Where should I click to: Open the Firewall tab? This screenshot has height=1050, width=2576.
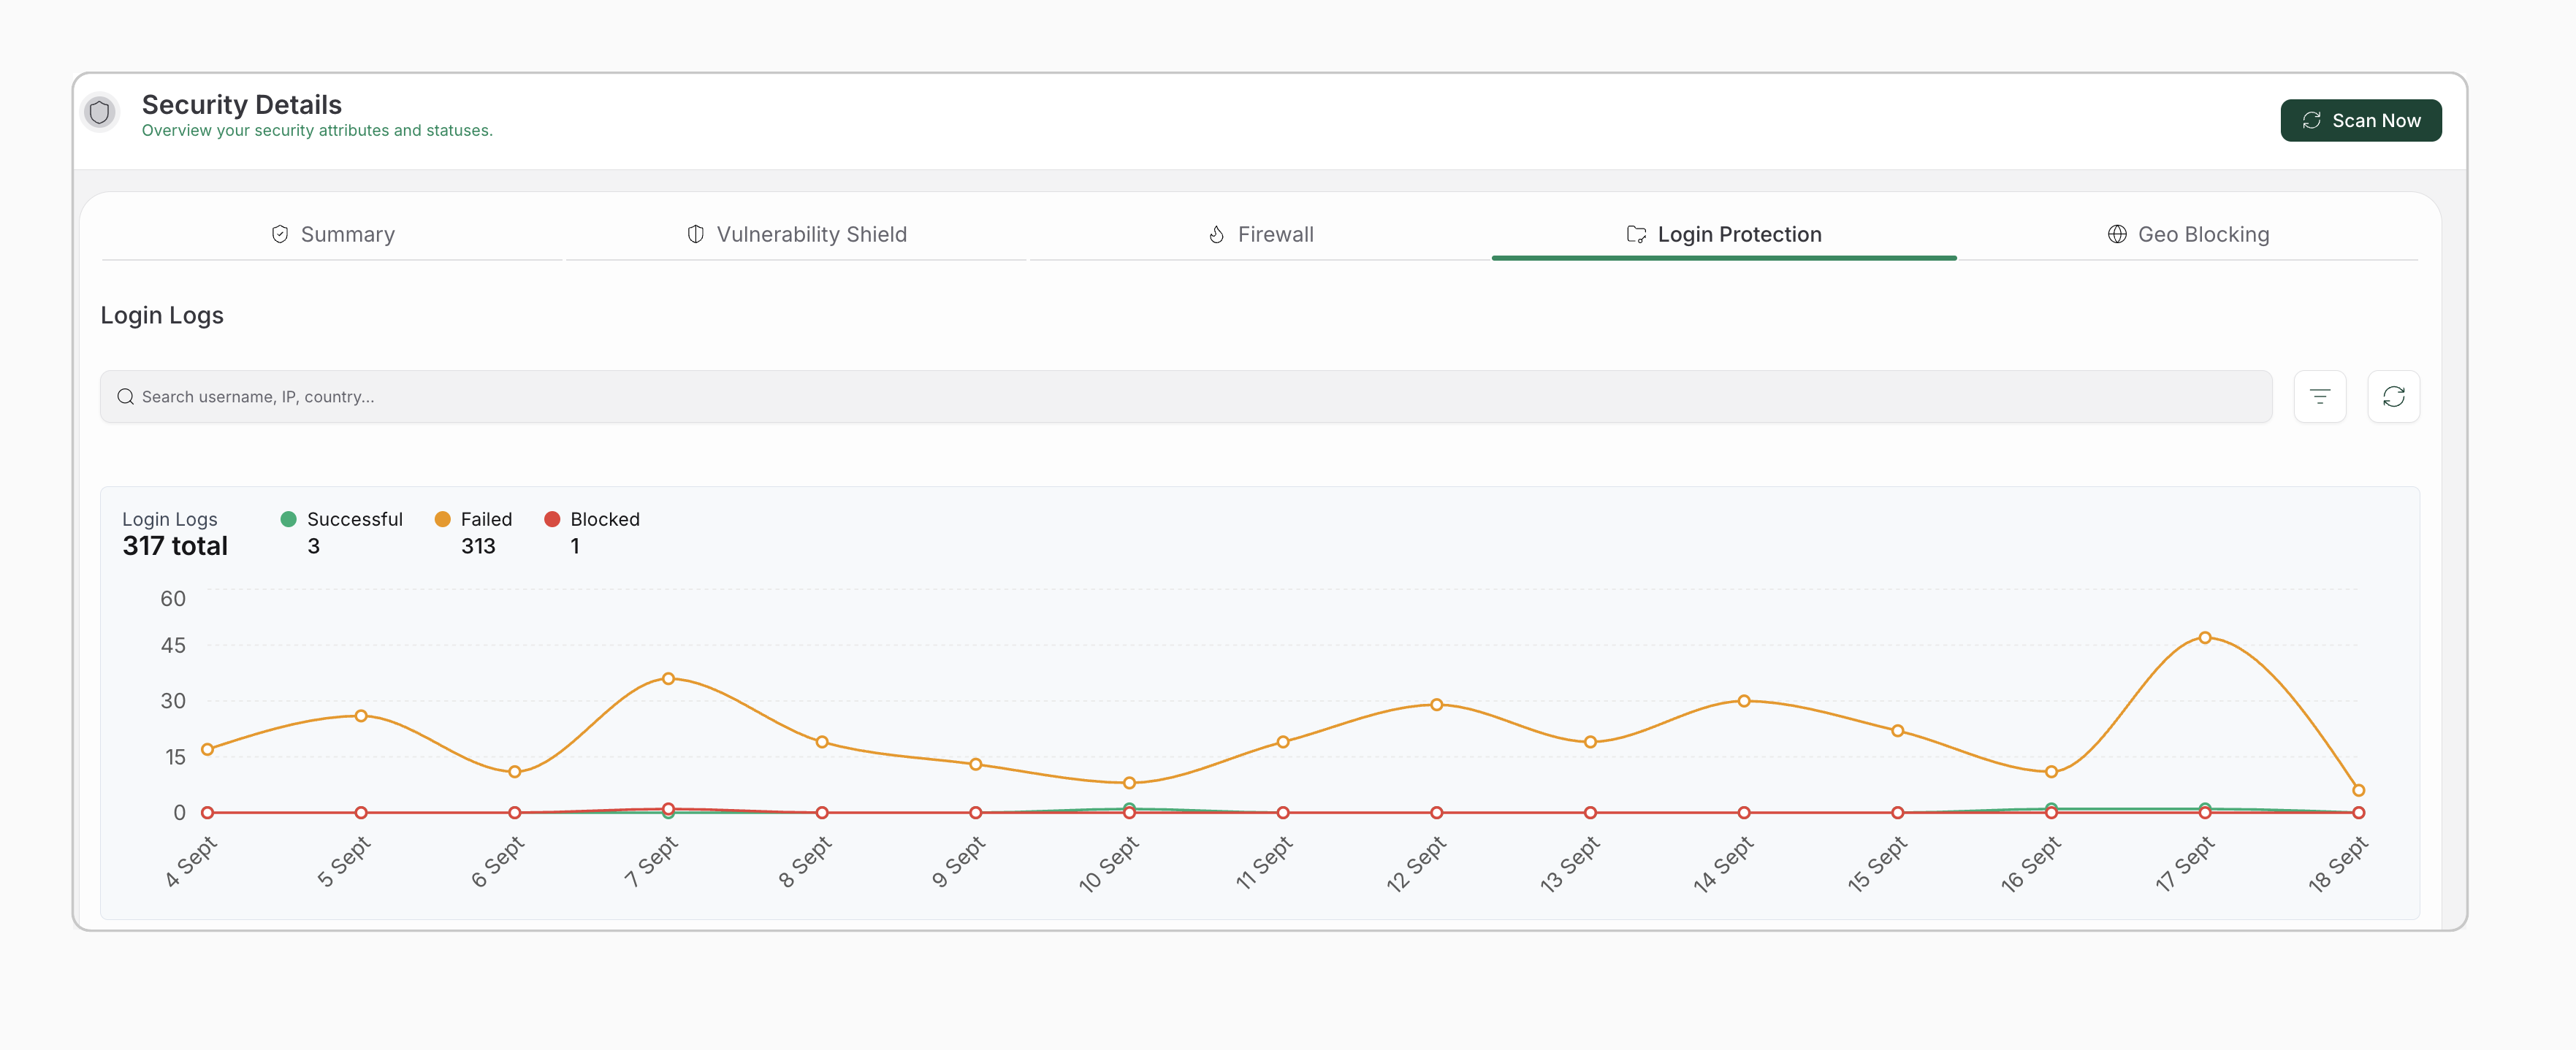(1260, 235)
